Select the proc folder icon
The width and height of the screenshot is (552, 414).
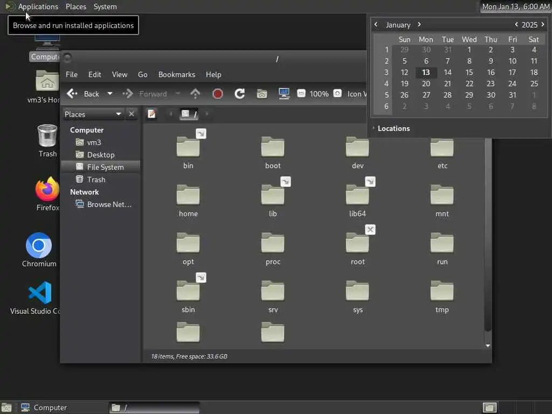point(273,243)
